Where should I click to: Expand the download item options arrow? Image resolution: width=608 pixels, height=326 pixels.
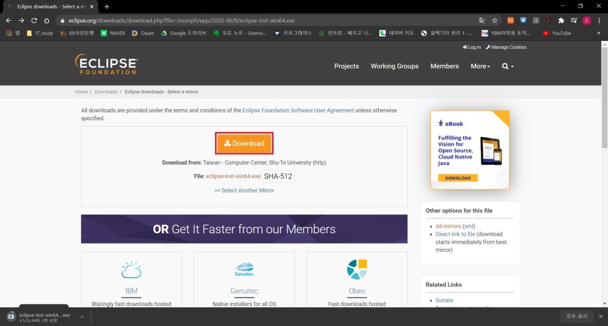pos(82,317)
